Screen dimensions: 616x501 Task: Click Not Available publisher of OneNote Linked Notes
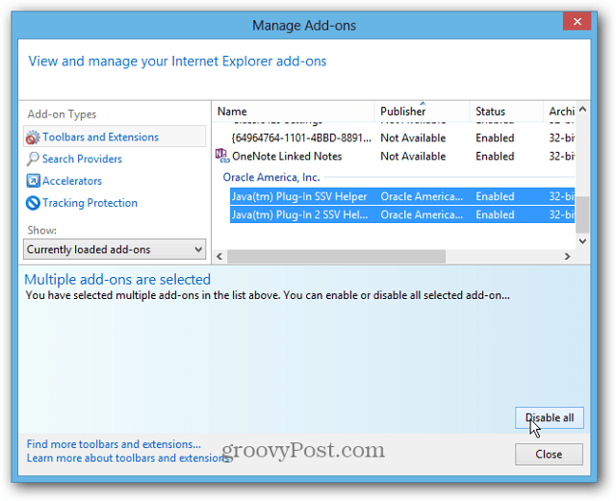click(413, 157)
